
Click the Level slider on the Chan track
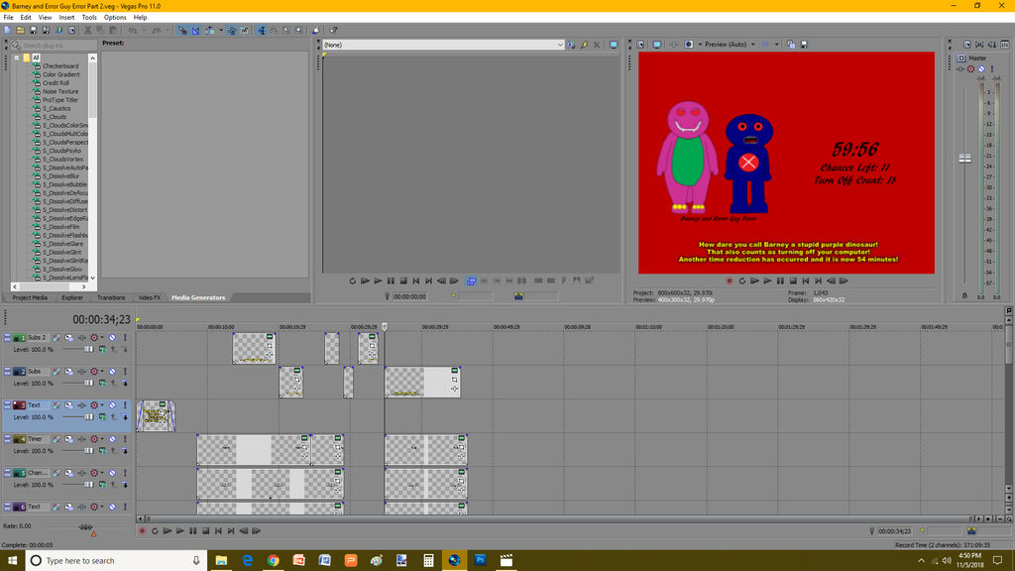pos(87,485)
